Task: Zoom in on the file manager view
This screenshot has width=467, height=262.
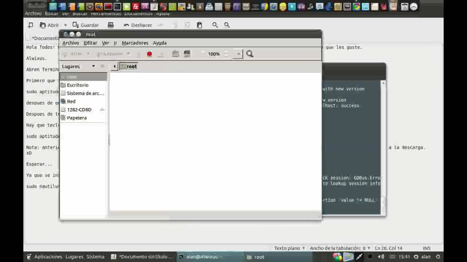Action: (226, 54)
